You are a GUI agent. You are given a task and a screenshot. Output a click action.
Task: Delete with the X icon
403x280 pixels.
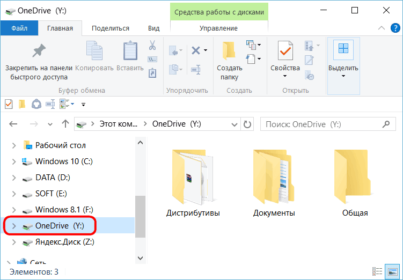click(196, 50)
